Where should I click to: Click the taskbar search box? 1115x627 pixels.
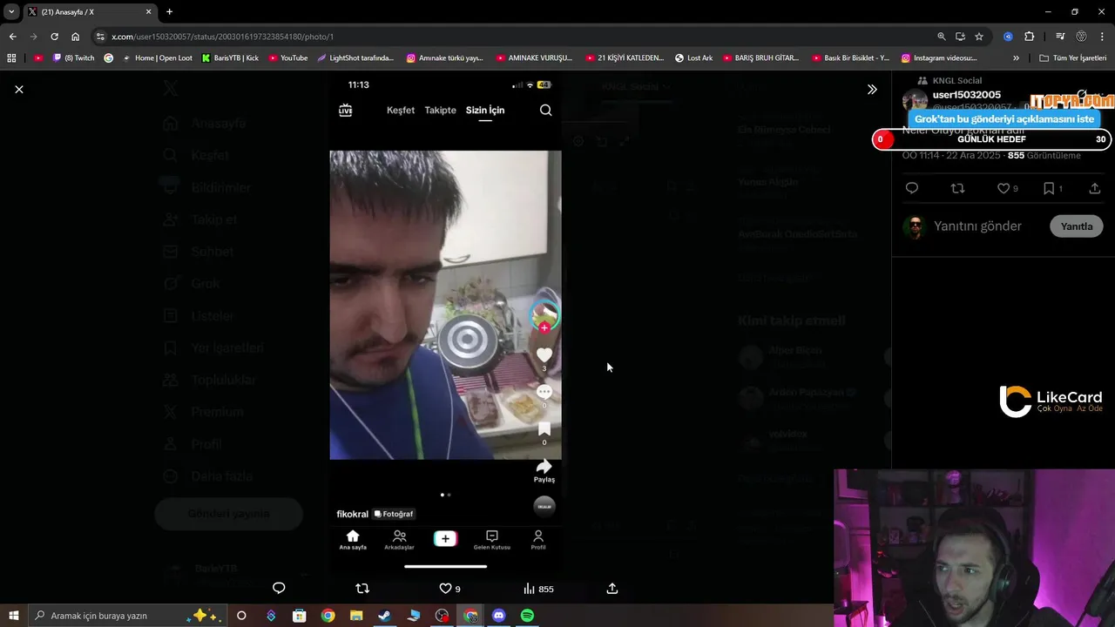[x=127, y=616]
